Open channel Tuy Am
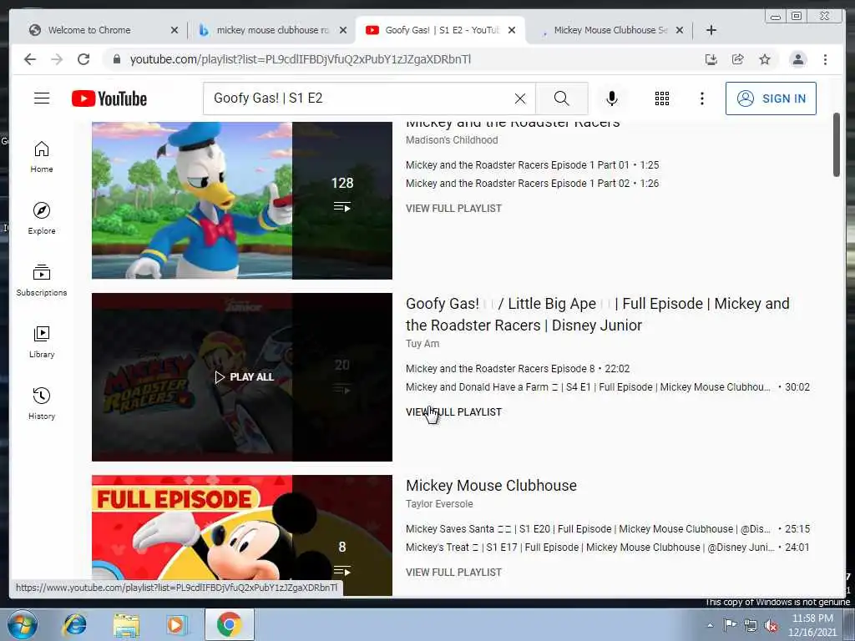Screen dimensions: 855x641 [422, 344]
